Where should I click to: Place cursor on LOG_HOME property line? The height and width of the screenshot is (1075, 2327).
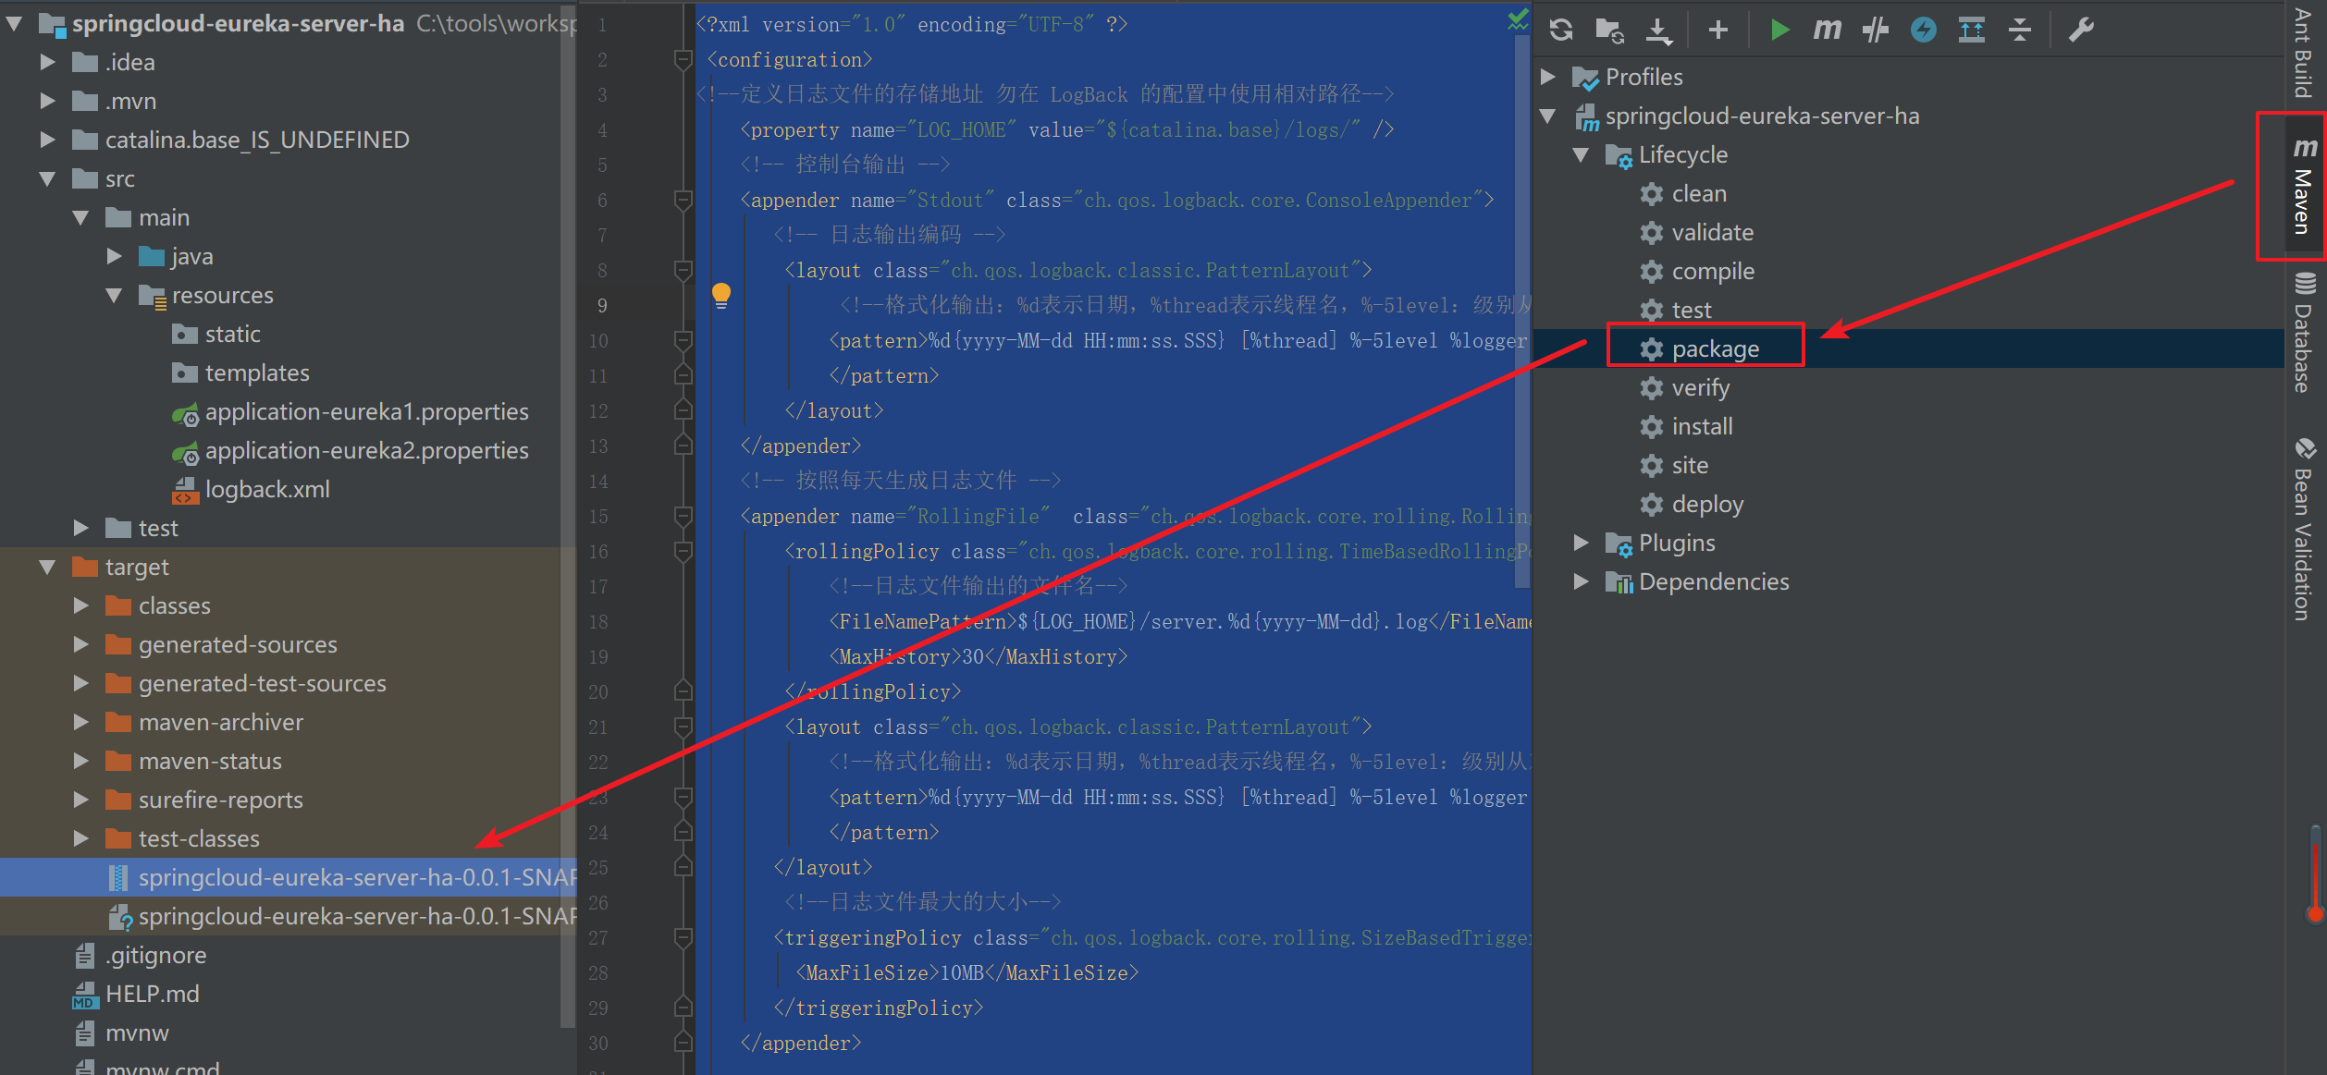pos(1066,130)
